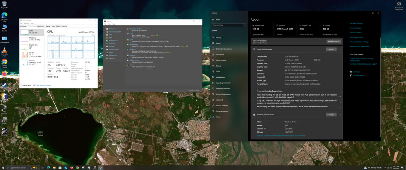Copy the Device Specifications

point(331,49)
